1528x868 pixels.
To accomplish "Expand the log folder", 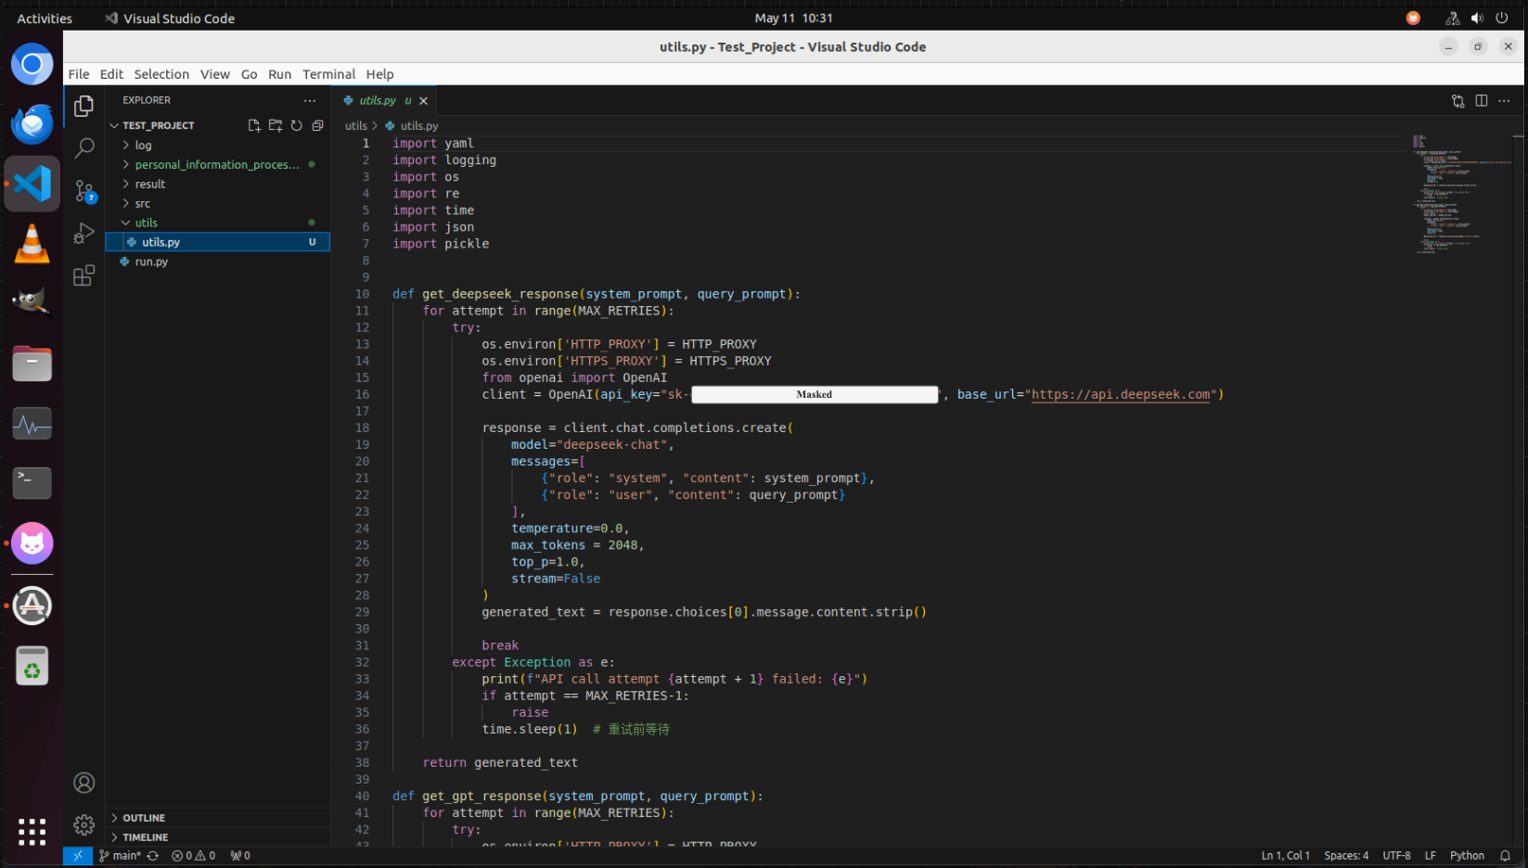I will pyautogui.click(x=143, y=146).
